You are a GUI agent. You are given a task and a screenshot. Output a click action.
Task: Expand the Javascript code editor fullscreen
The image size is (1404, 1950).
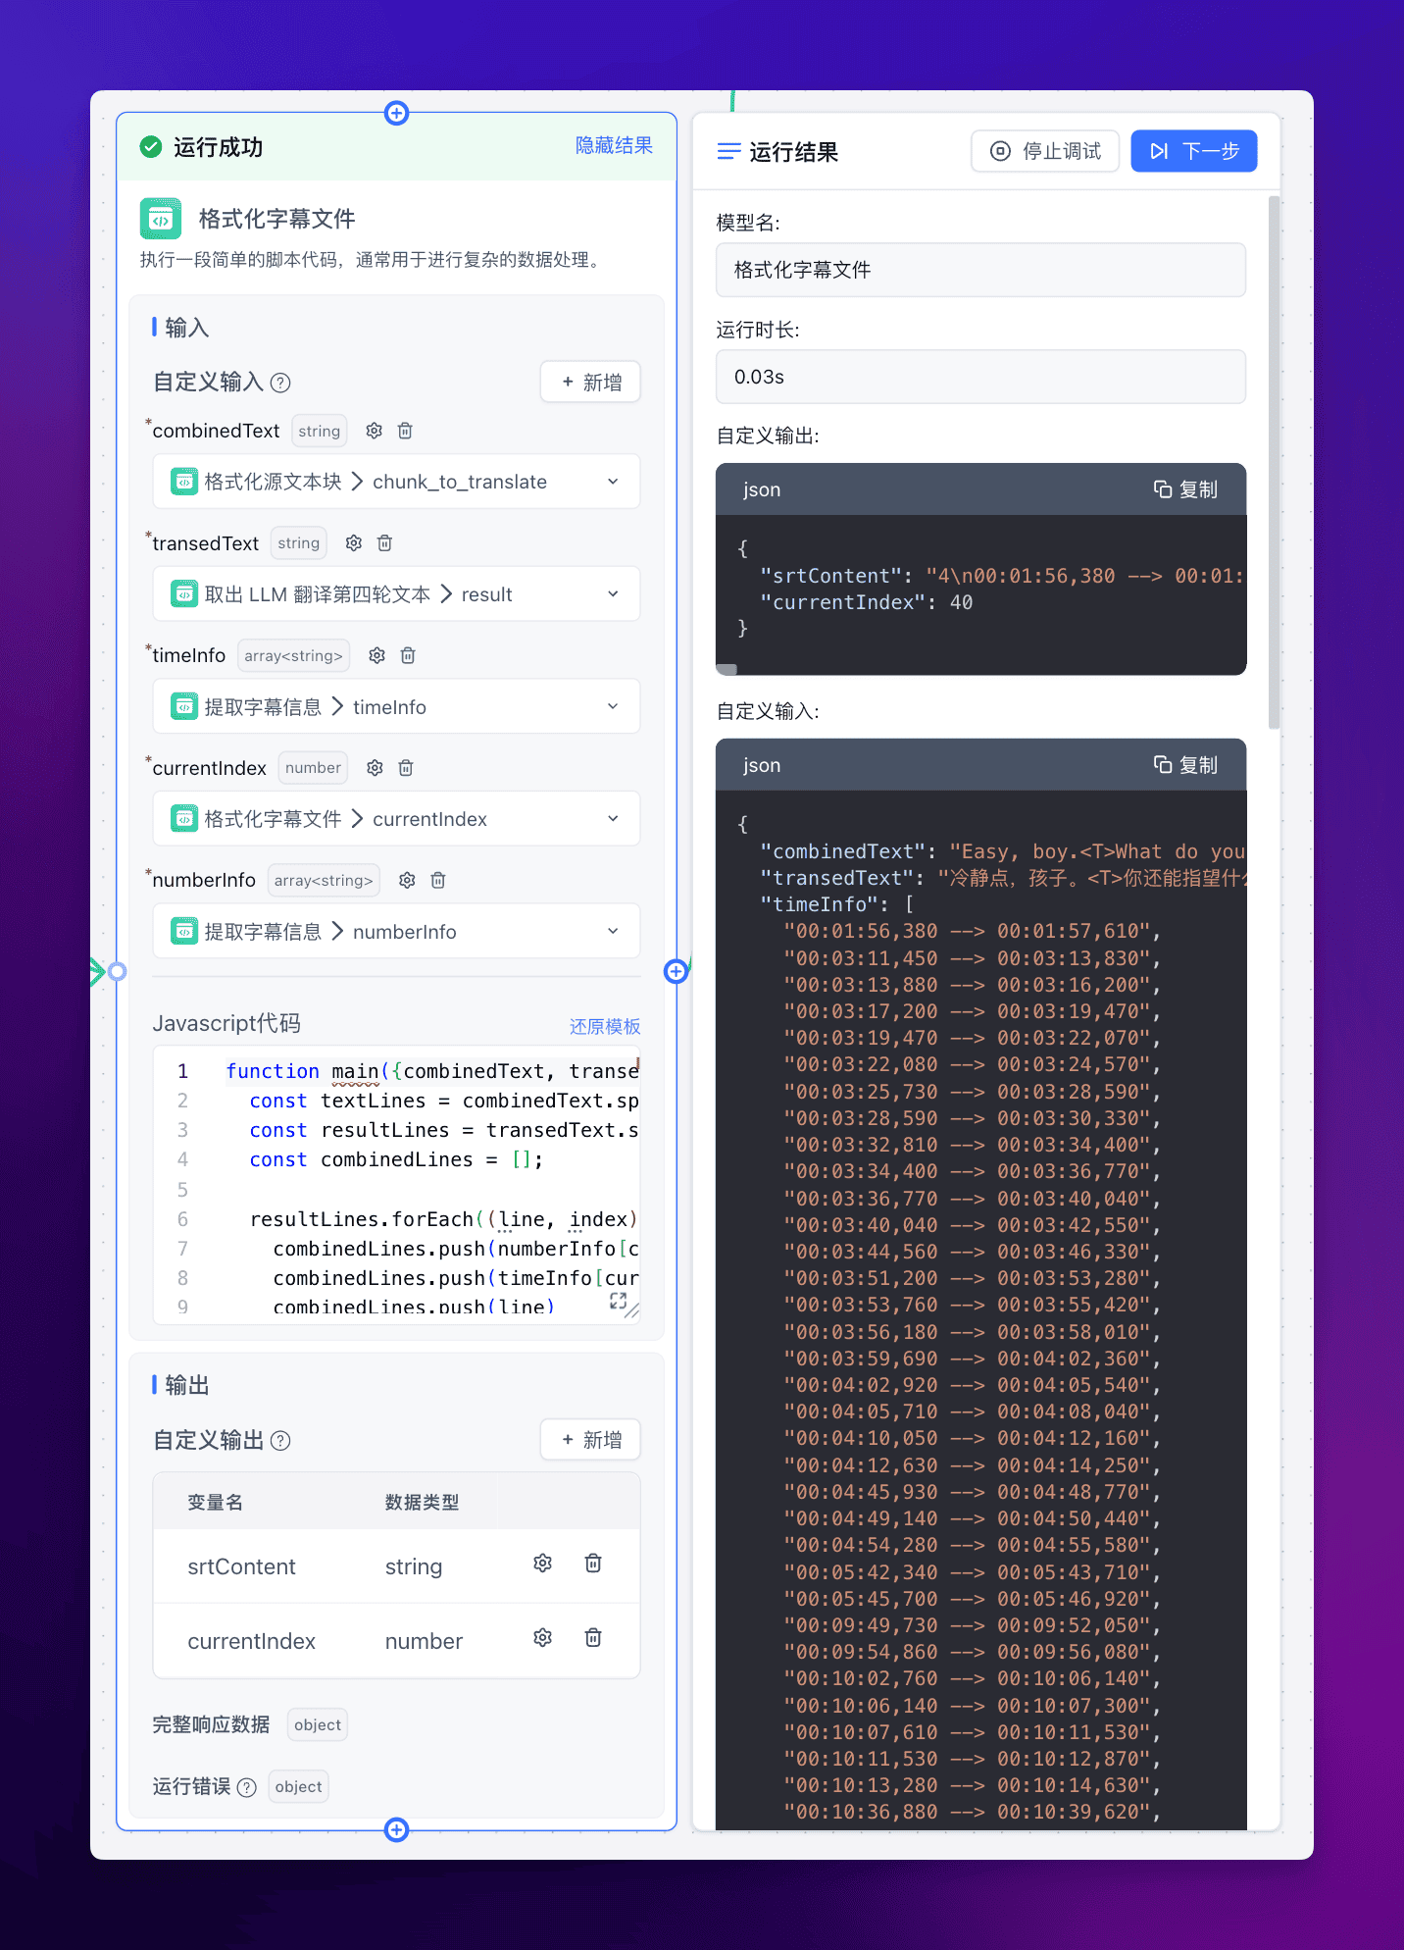pos(618,1301)
